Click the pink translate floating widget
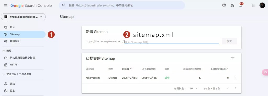The image size is (268, 96). pyautogui.click(x=265, y=72)
